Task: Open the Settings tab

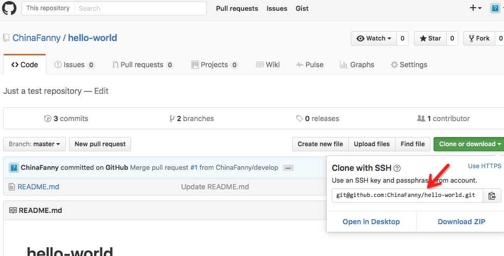Action: click(409, 65)
